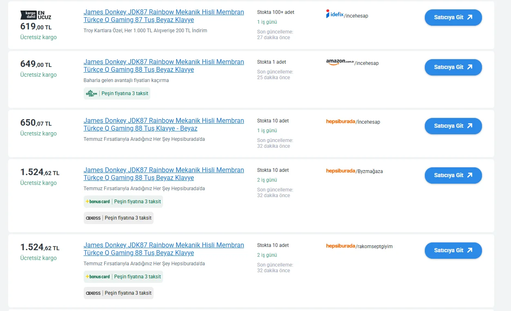The image size is (511, 311).
Task: Open the amazon listing's 88 Tuş Beyaz Klavye link
Action: tap(164, 66)
